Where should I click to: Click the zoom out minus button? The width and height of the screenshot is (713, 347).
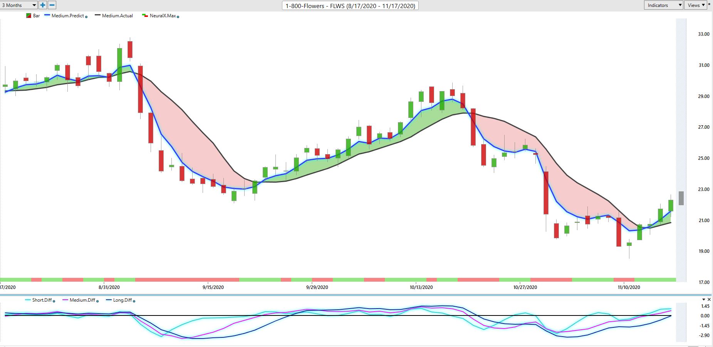pos(52,5)
